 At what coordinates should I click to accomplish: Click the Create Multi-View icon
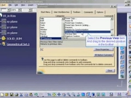tap(83, 94)
